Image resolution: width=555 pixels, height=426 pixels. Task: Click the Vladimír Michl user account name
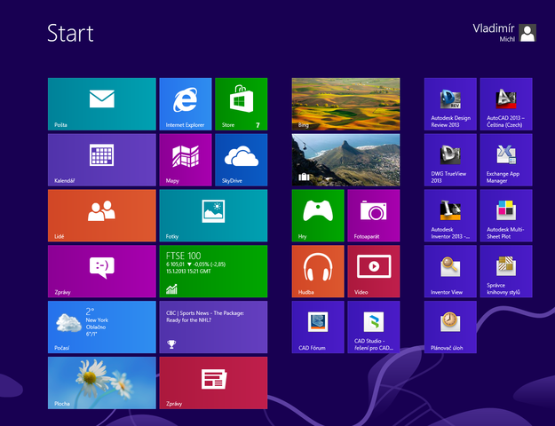[x=494, y=33]
